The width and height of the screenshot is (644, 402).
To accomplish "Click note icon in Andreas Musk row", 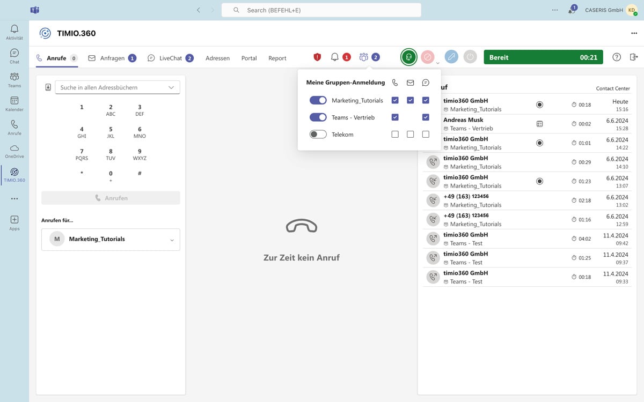I will click(x=539, y=124).
